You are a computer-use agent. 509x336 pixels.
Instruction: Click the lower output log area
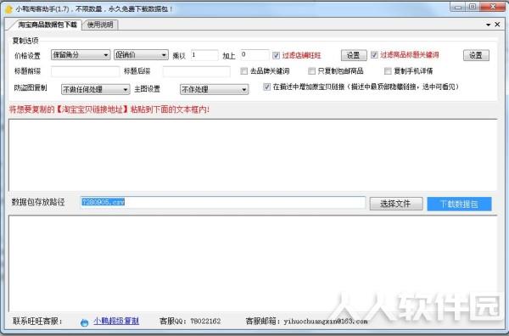(x=253, y=264)
